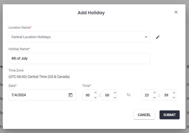Decrease the end minute value
Screen dimensions: 189x133
coord(174,97)
